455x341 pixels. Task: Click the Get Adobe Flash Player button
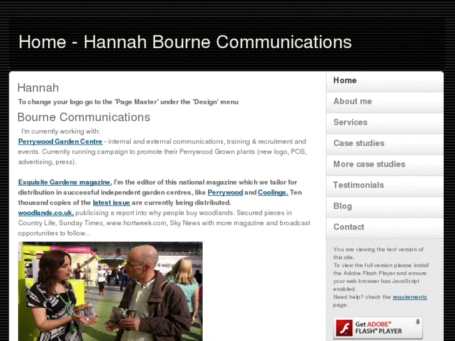378,328
